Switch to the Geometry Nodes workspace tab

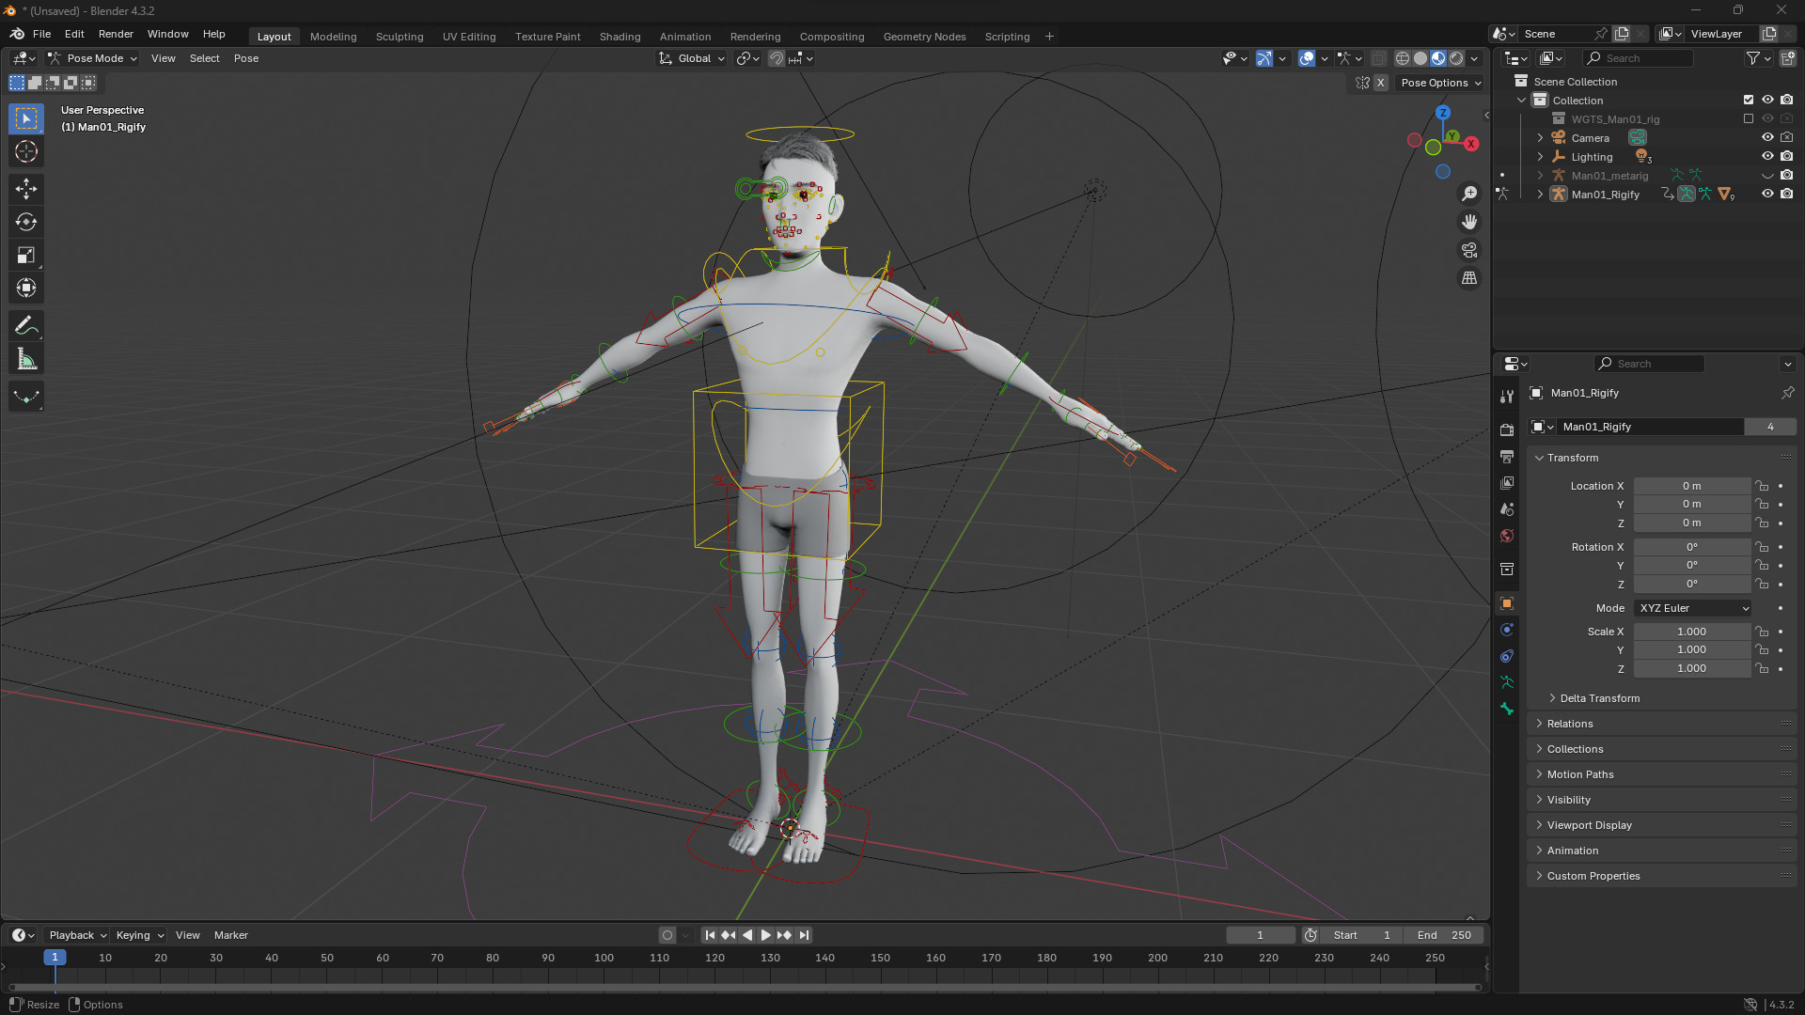point(924,37)
